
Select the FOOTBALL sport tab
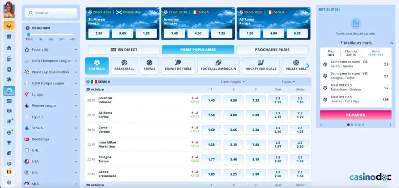[97, 65]
